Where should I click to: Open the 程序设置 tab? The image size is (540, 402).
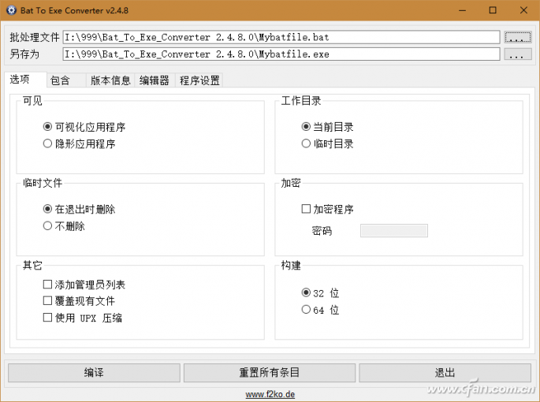(199, 80)
